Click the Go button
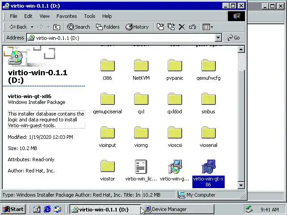 tap(233, 38)
